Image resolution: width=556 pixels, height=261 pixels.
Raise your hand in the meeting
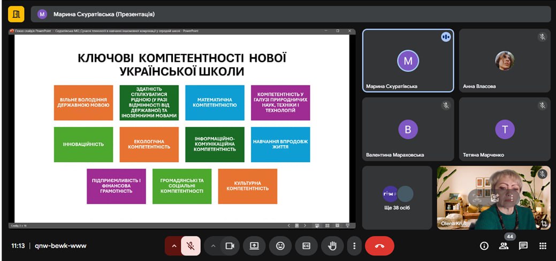[x=332, y=246]
